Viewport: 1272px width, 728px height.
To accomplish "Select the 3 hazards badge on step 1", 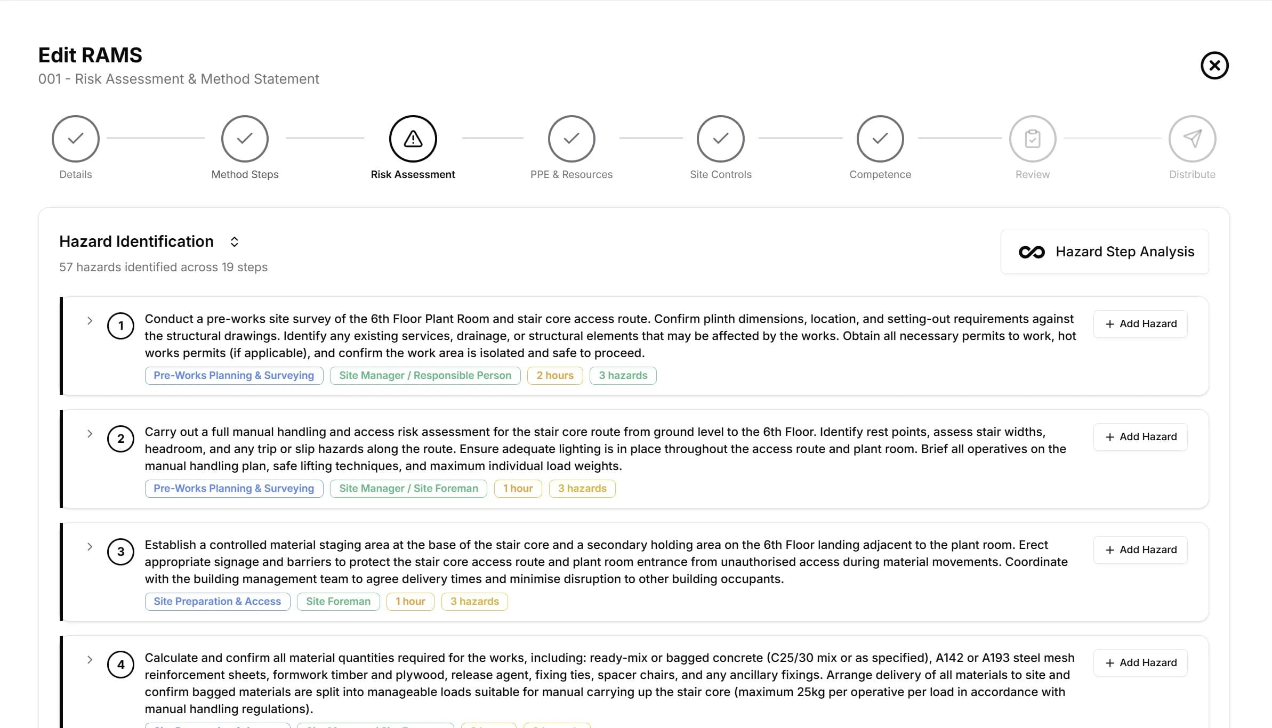I will point(623,375).
